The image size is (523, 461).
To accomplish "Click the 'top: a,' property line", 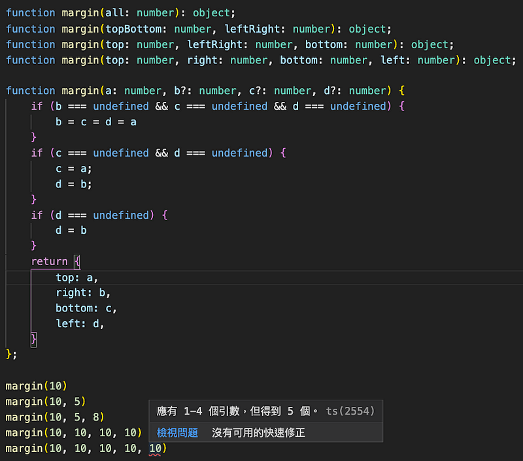I will coord(76,278).
